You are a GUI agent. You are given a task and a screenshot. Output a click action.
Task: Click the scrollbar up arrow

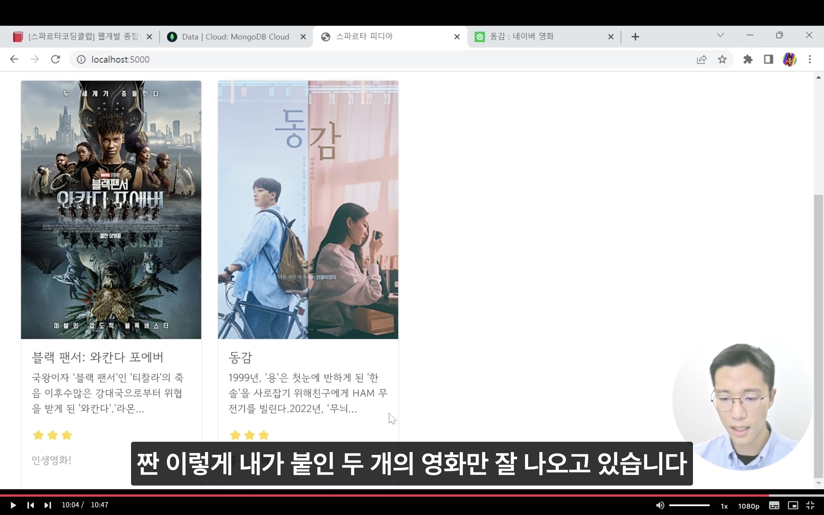819,78
